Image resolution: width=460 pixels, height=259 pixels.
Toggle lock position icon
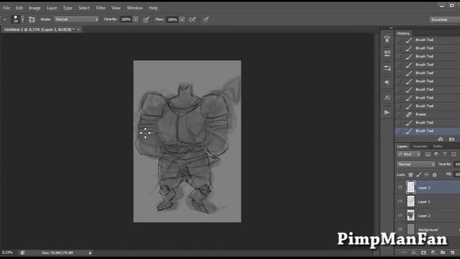pyautogui.click(x=426, y=175)
